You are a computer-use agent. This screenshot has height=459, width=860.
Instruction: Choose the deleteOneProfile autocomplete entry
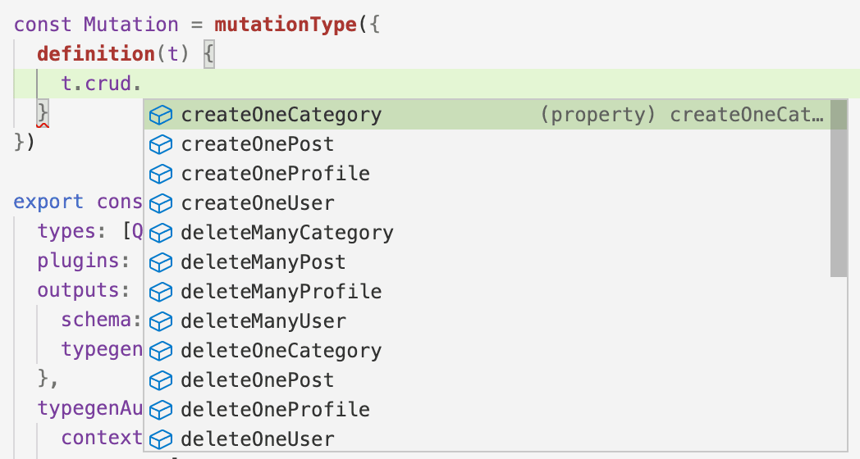[x=275, y=410]
